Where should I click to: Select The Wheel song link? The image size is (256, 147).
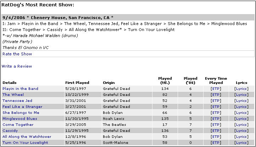point(13,95)
